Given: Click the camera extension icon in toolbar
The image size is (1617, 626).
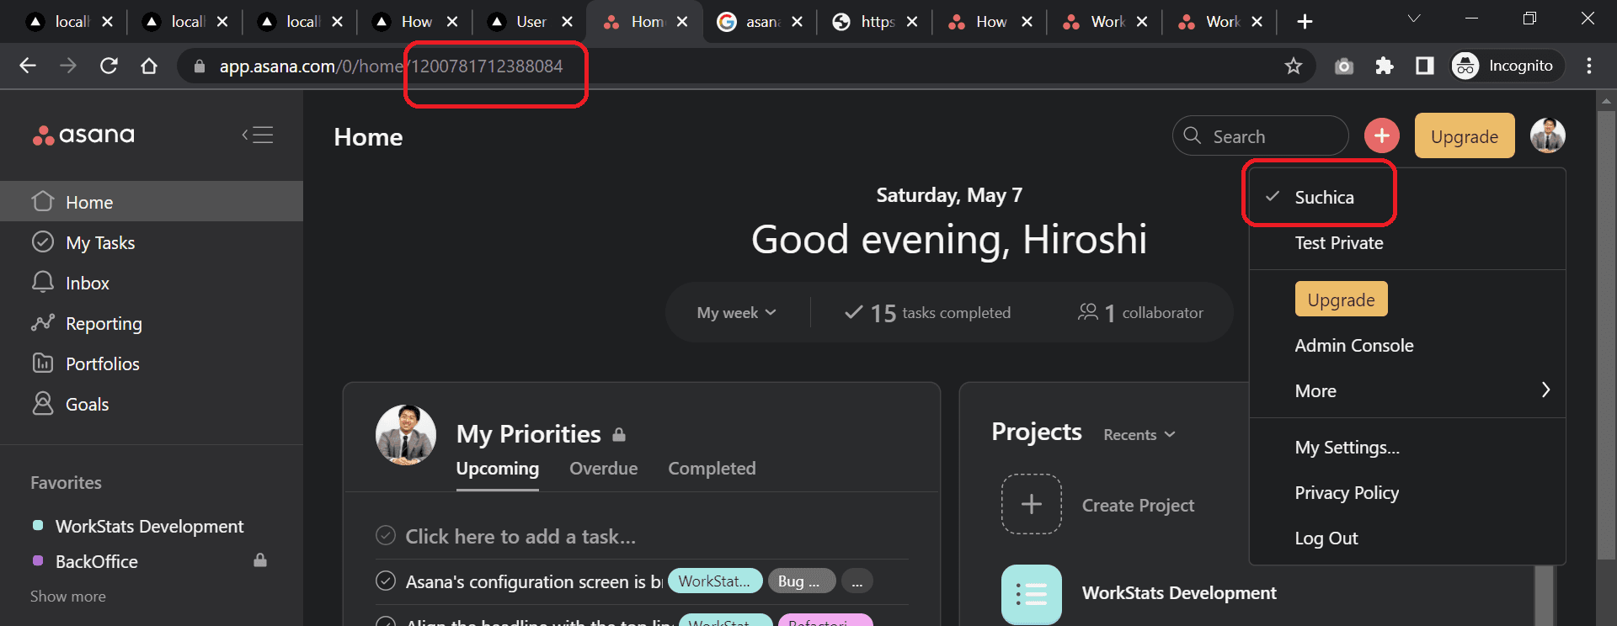Looking at the screenshot, I should tap(1344, 66).
